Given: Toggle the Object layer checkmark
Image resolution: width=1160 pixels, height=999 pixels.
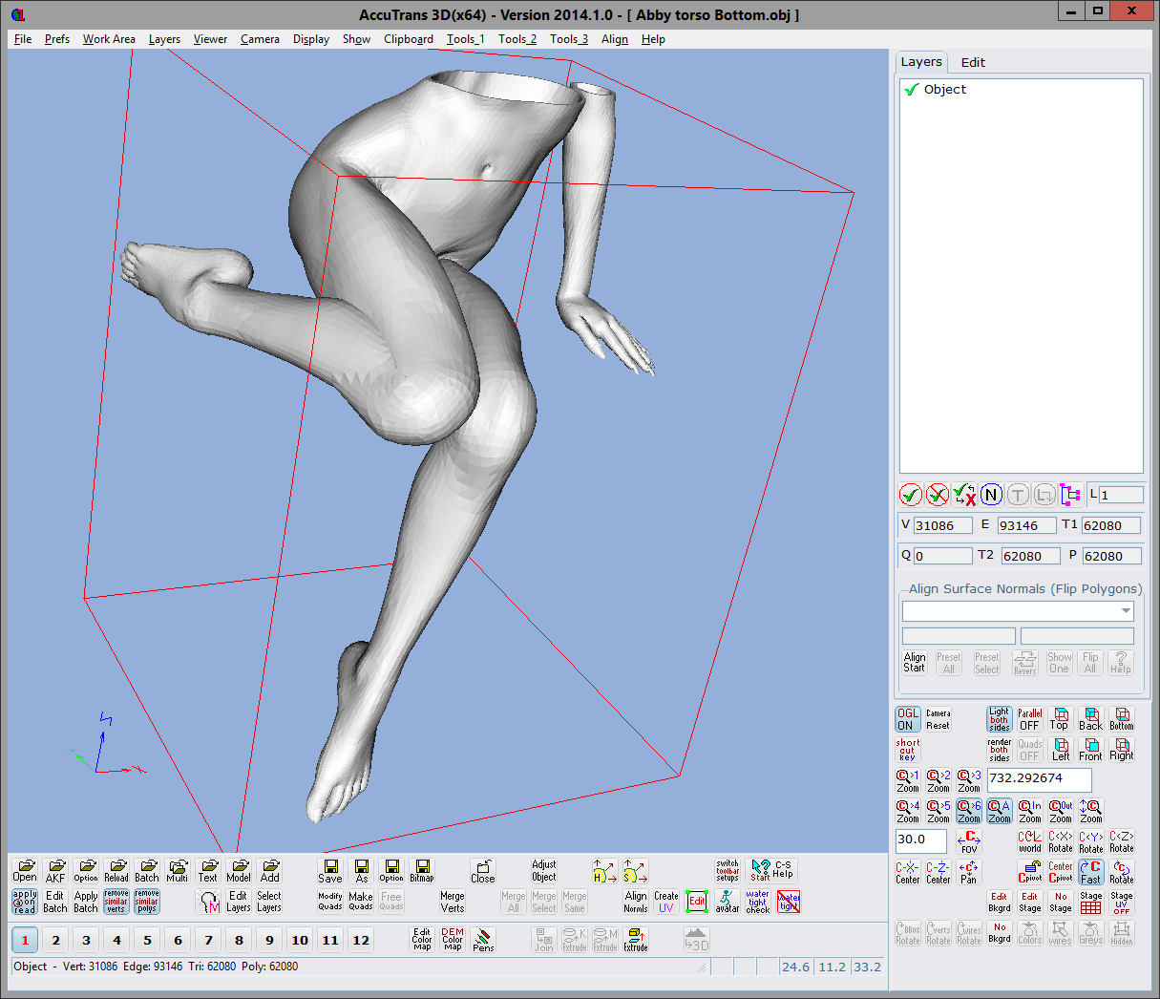Looking at the screenshot, I should 912,90.
